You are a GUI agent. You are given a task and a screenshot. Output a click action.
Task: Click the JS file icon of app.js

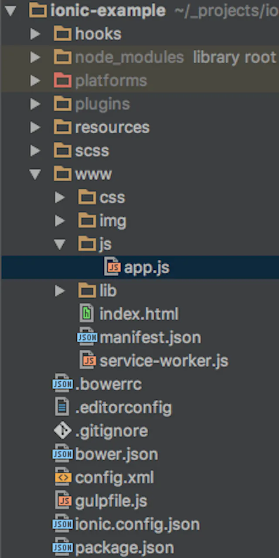click(112, 267)
